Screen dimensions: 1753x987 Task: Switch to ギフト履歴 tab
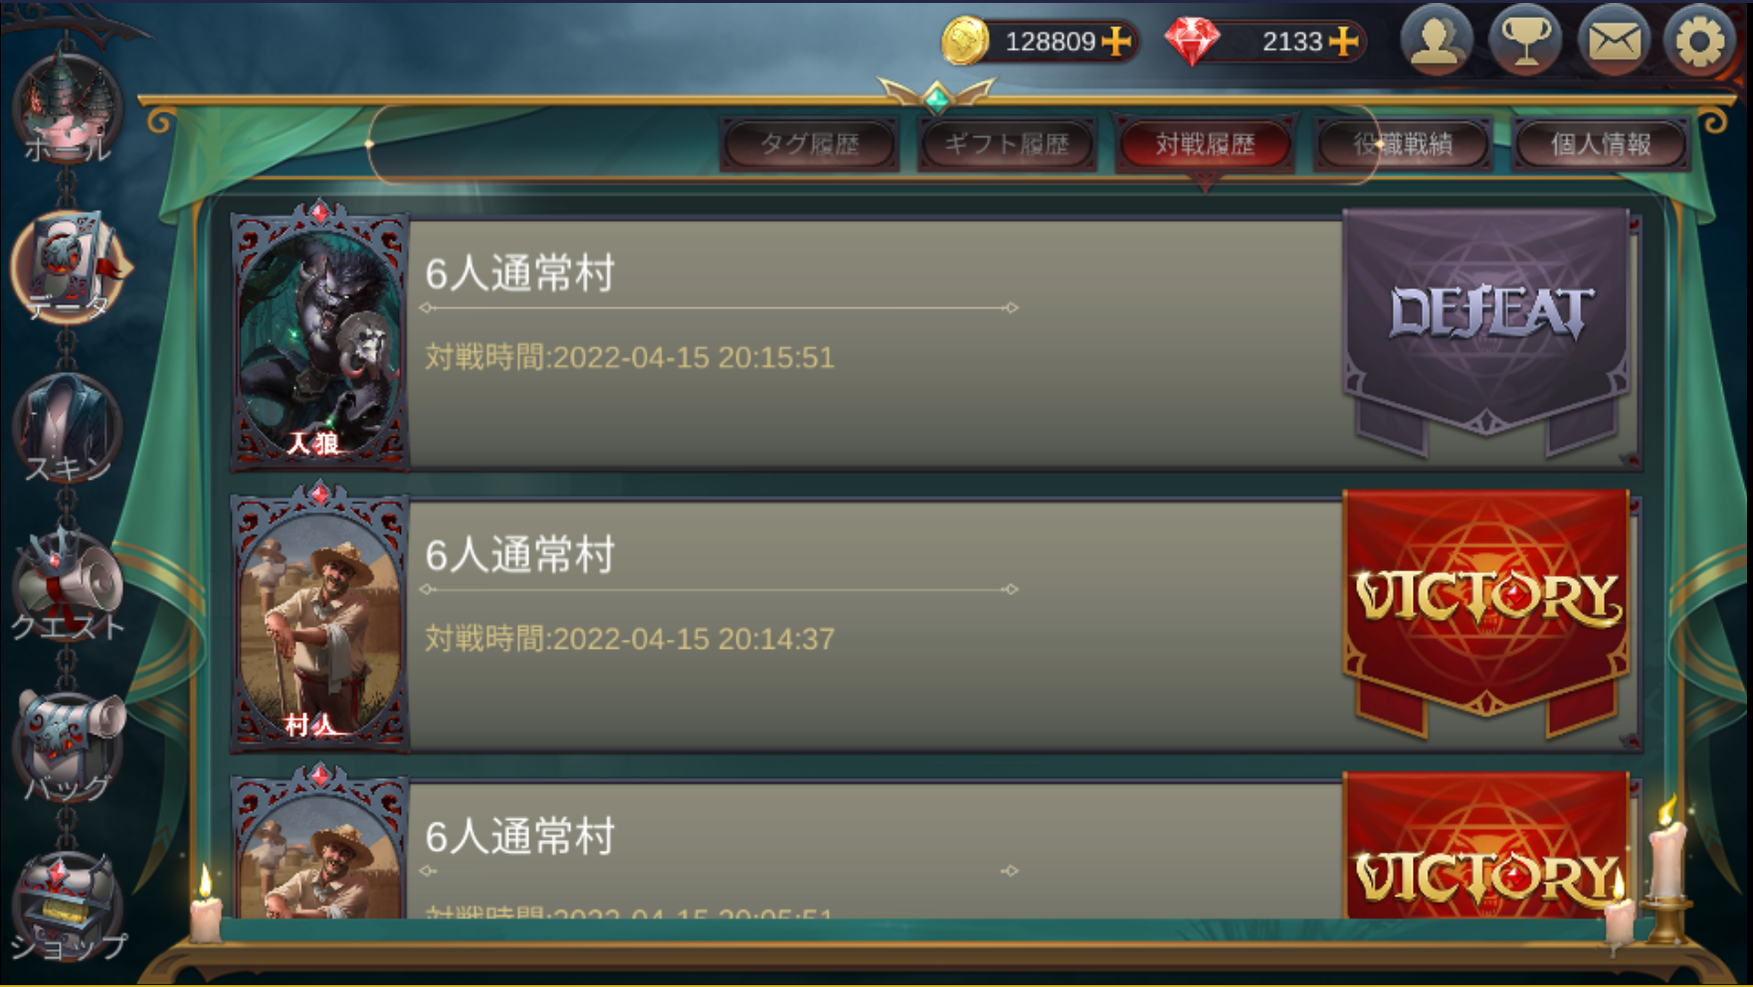click(1007, 144)
